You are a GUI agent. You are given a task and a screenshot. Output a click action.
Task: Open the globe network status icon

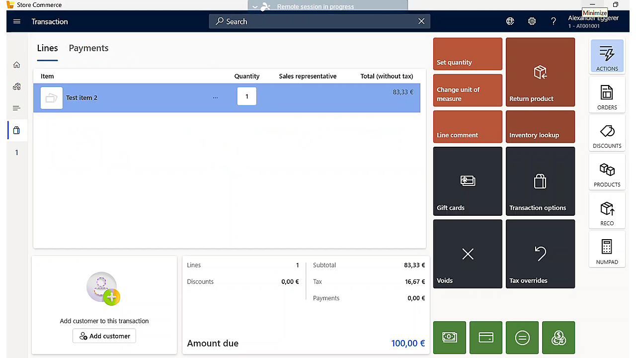[x=510, y=21]
